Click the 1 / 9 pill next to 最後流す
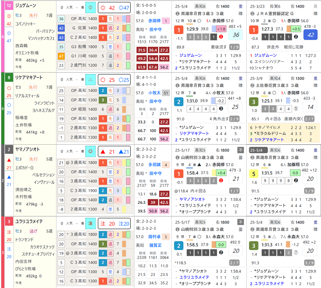Screen dimensions: 321x288 (x=234, y=47)
